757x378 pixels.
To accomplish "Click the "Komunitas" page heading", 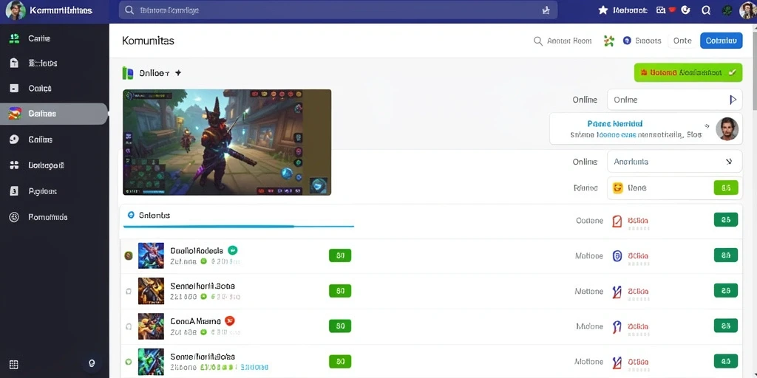I will (x=148, y=41).
